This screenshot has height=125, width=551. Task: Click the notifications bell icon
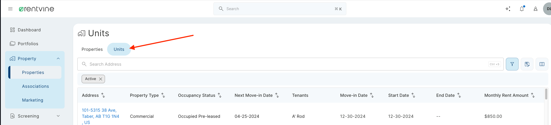(x=522, y=9)
